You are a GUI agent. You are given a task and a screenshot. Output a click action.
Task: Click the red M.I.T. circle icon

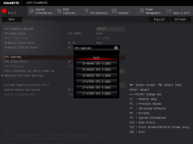[4, 11]
